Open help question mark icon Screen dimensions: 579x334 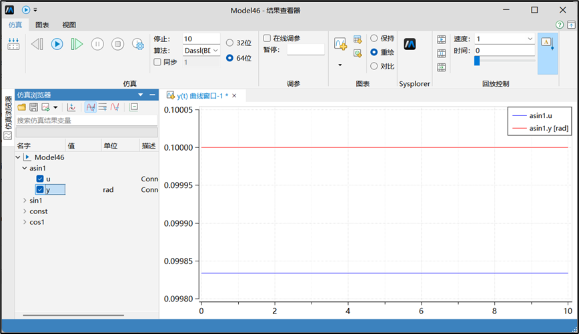560,25
